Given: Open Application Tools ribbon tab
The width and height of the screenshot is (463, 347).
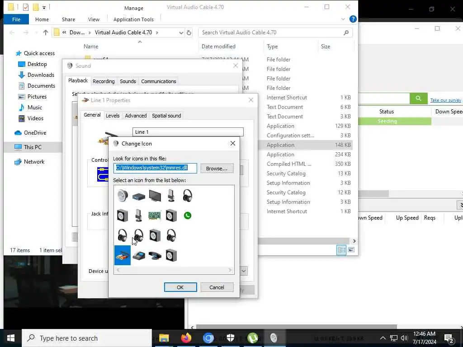Looking at the screenshot, I should pyautogui.click(x=133, y=19).
